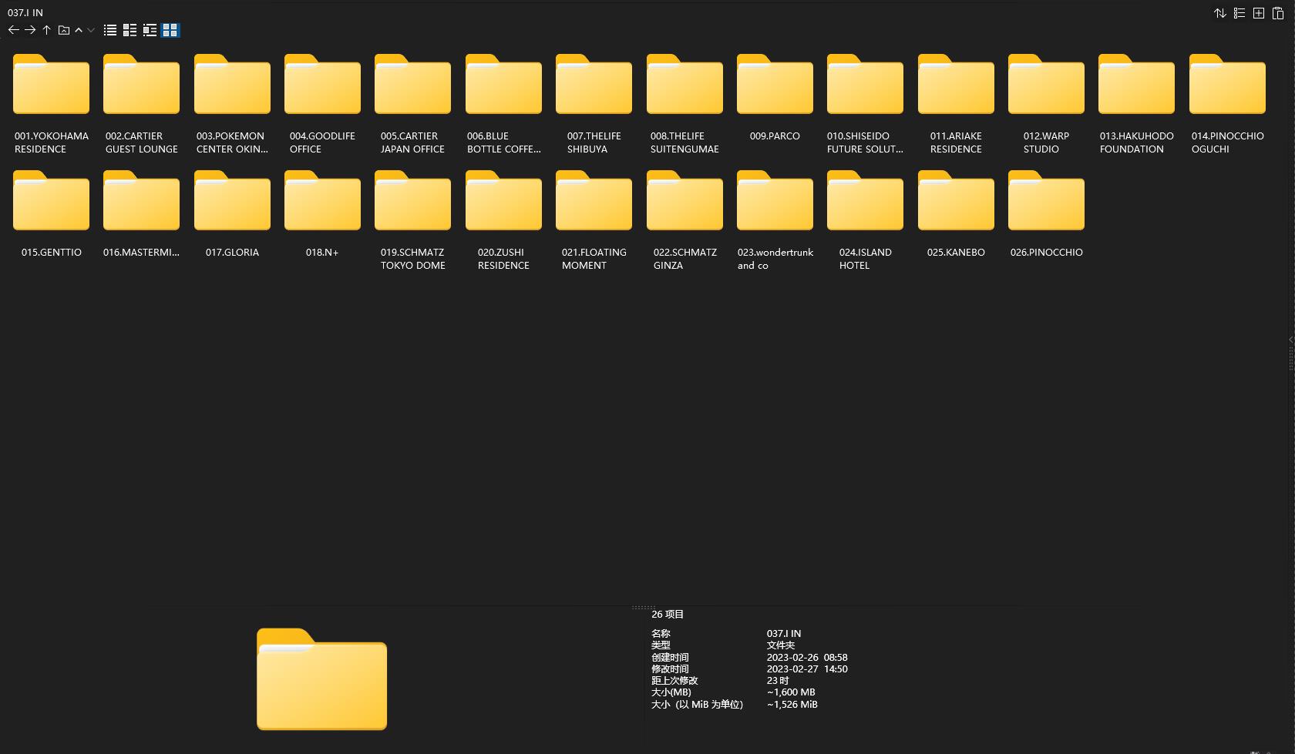Select the 012.WARP STUDIO folder
Screen dimensions: 1295x754
coord(1046,104)
